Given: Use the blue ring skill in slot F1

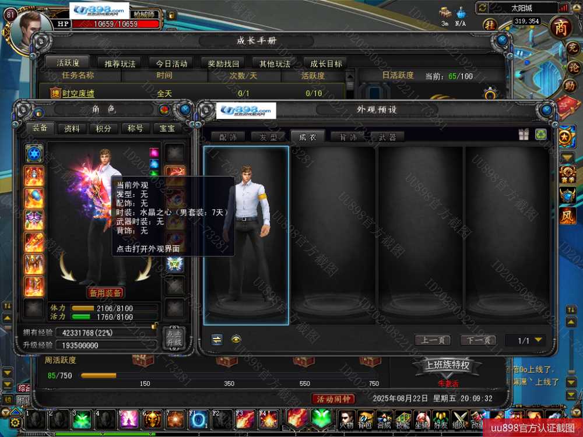Looking at the screenshot, I should [199, 420].
